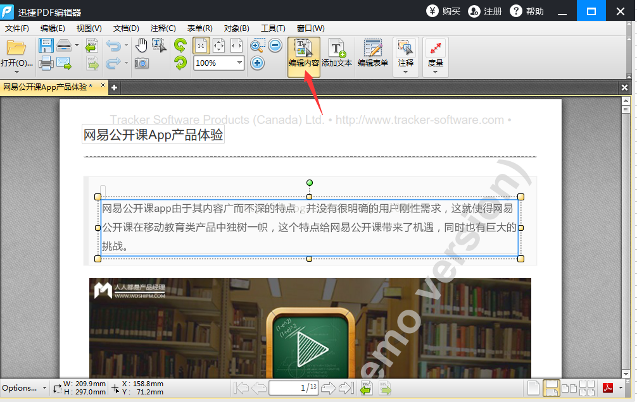
Task: Switch to continuous page layout
Action: 552,388
